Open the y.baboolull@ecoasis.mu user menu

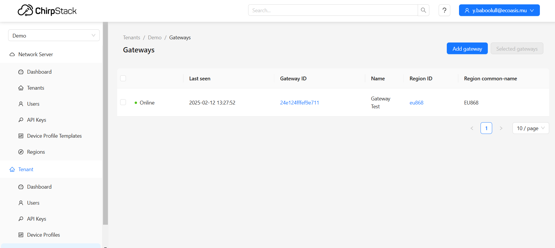click(499, 10)
